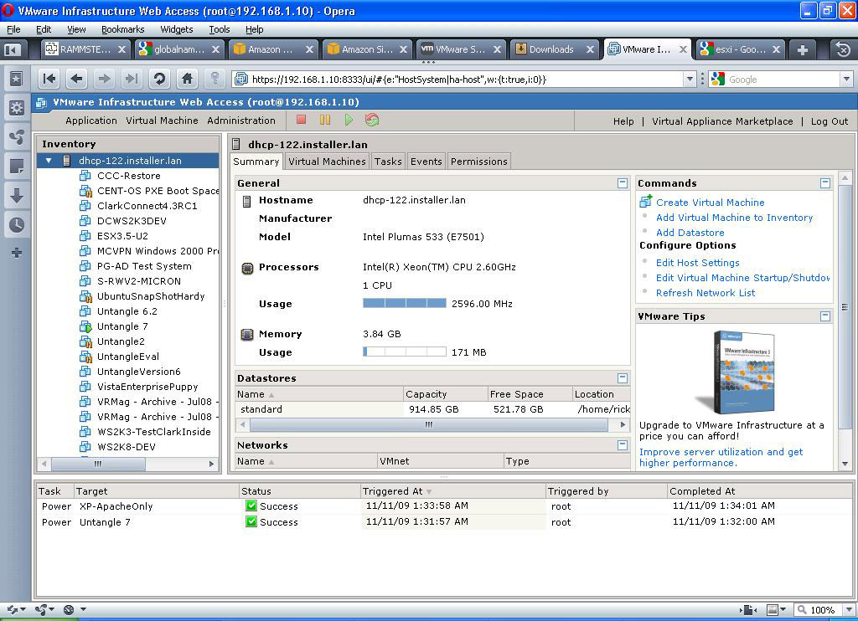858x621 pixels.
Task: Click the Add Datastore link
Action: [690, 233]
